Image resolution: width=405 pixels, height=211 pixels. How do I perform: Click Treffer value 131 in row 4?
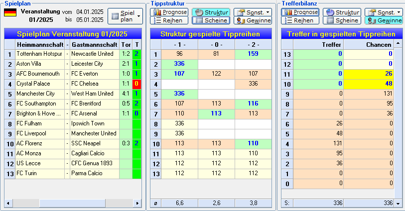point(318,144)
